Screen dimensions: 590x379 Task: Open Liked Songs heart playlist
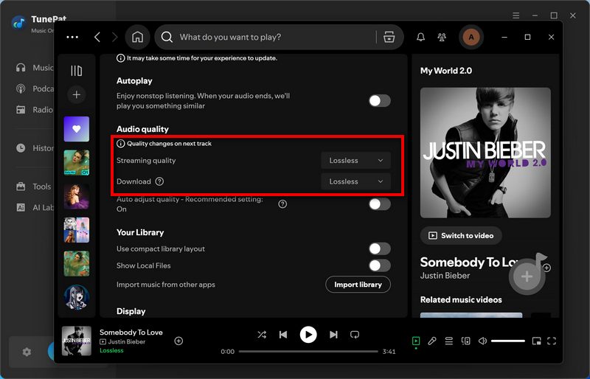coord(77,129)
